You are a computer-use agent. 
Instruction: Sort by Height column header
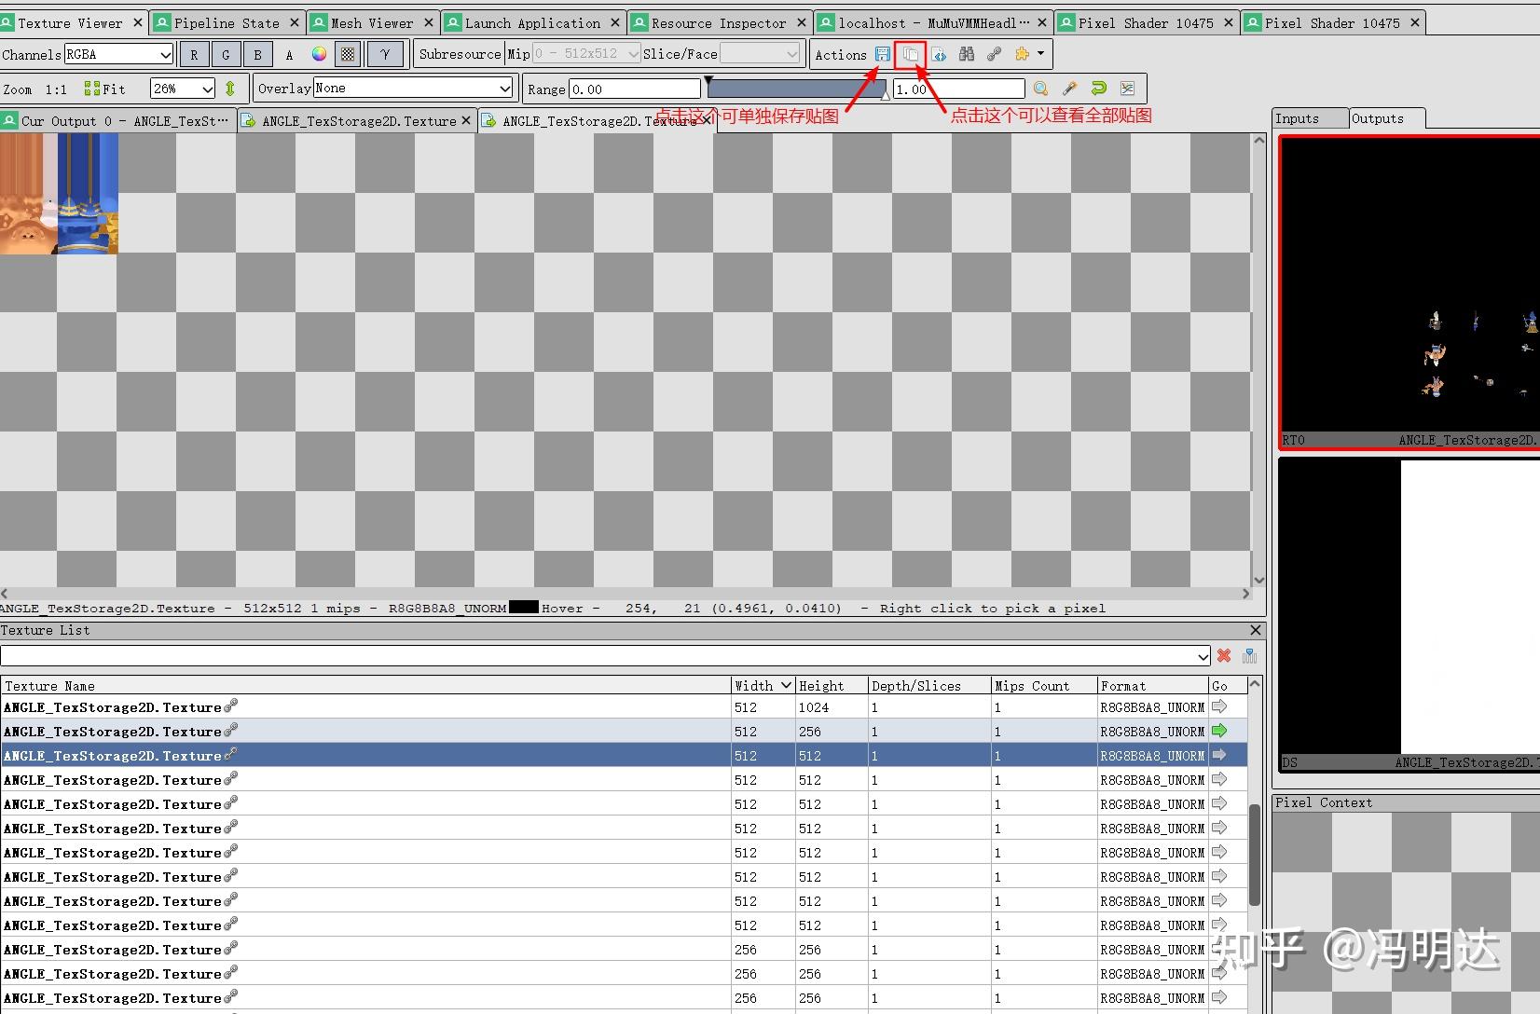point(832,686)
